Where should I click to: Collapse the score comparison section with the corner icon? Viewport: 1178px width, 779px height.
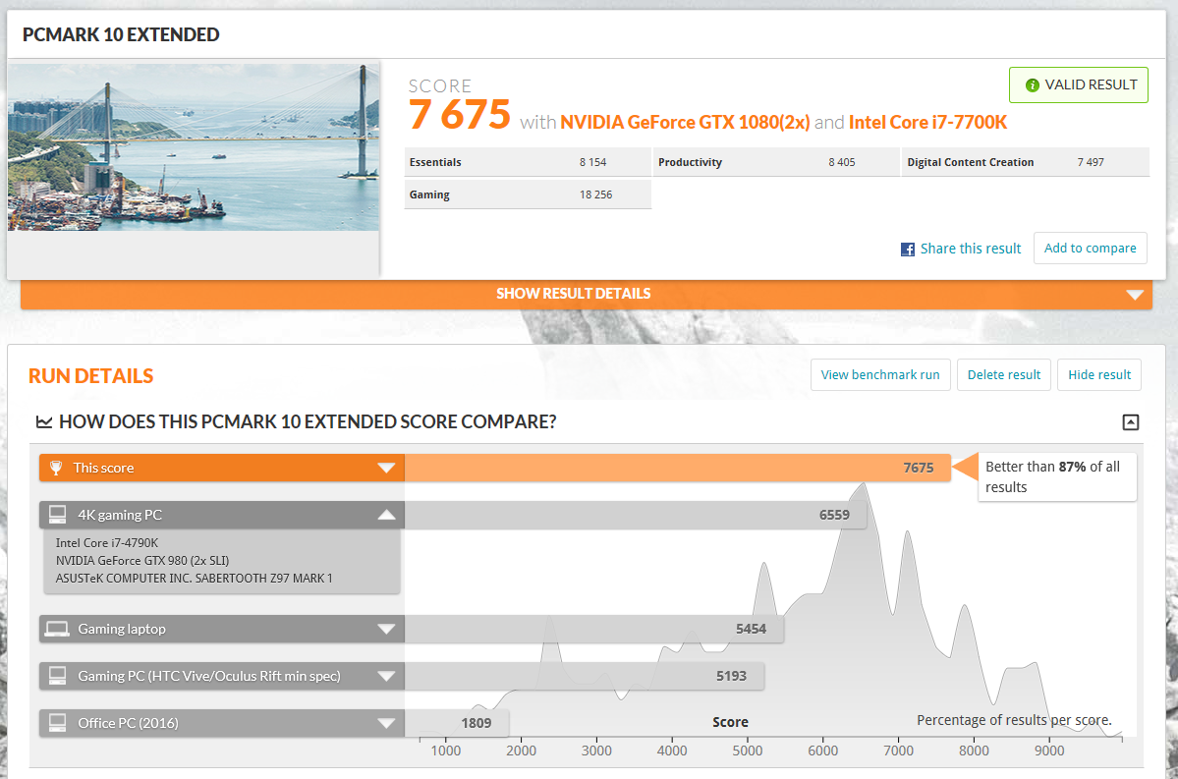(1130, 422)
